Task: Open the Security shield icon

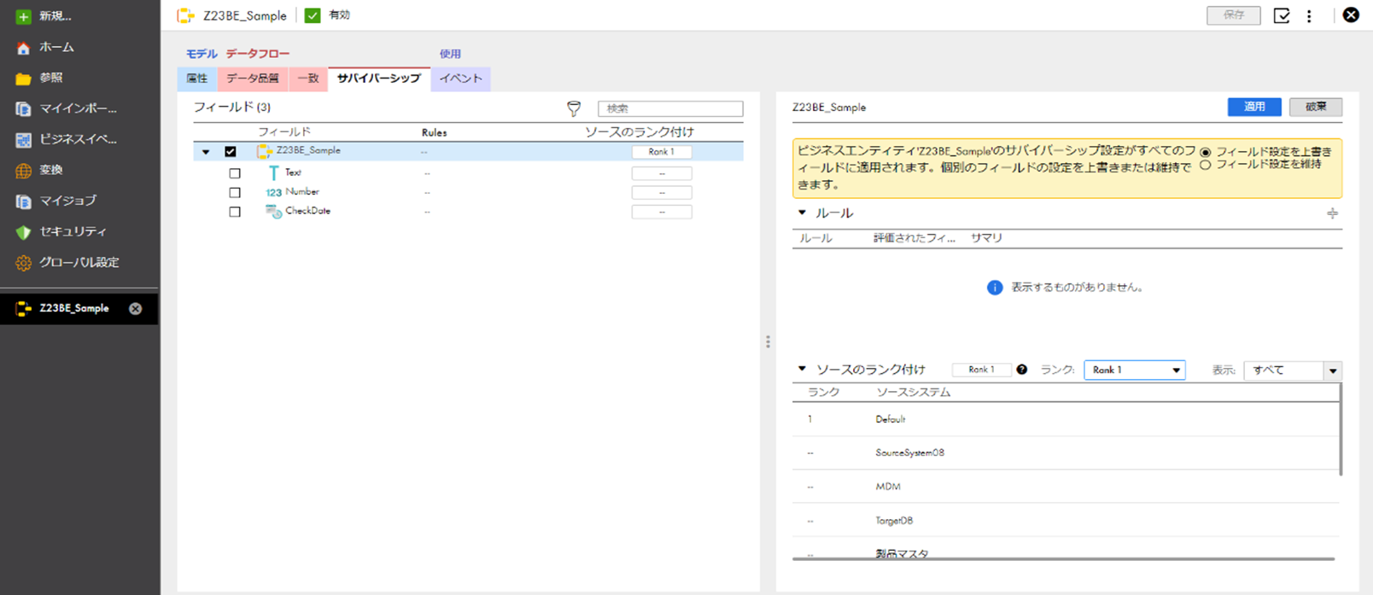Action: pyautogui.click(x=23, y=232)
